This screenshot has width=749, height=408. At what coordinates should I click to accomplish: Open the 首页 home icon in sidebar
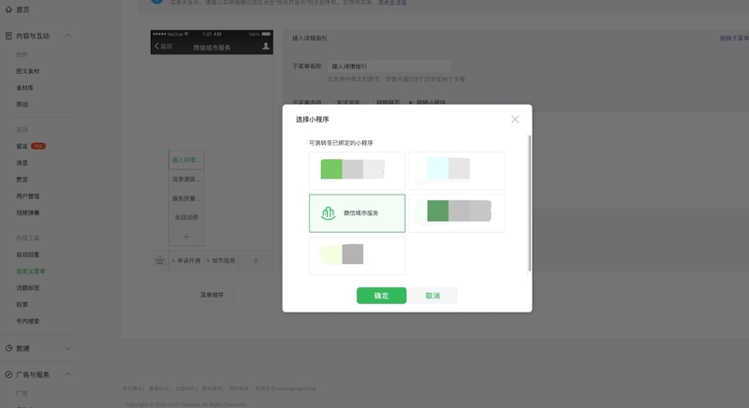[x=8, y=9]
